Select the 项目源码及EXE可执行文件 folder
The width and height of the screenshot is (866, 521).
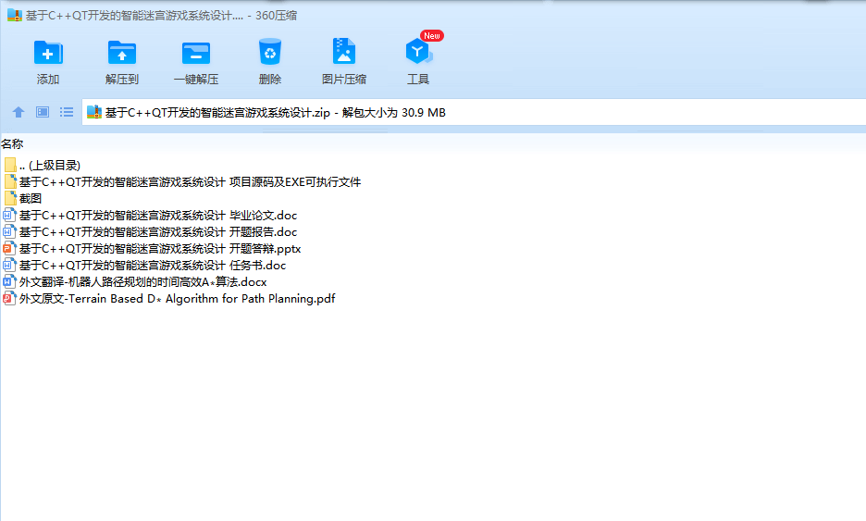(x=182, y=181)
